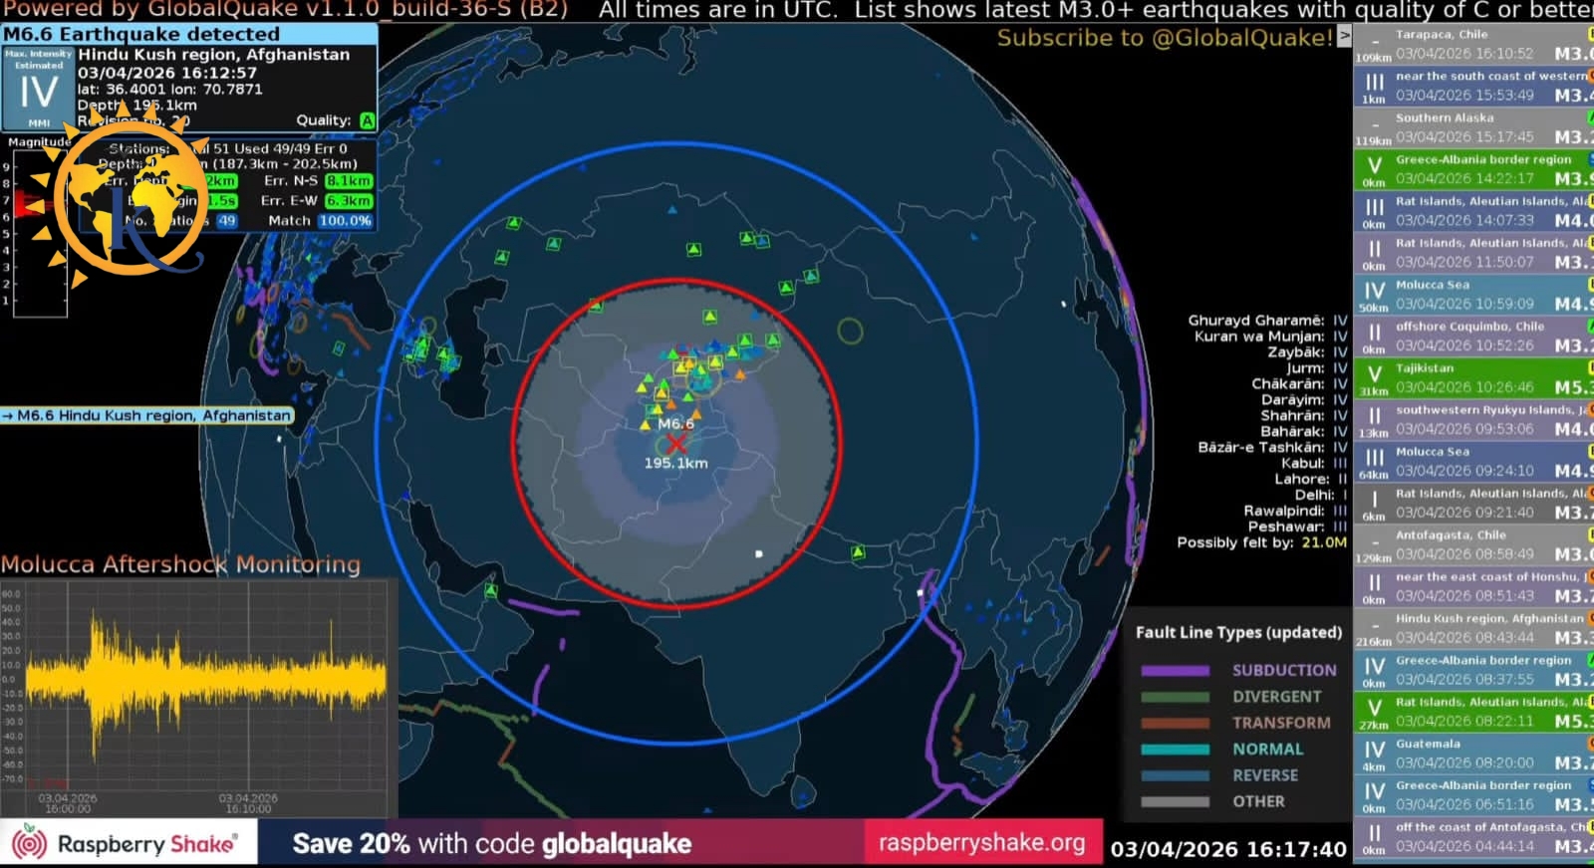Click the green Quality A badge

click(367, 120)
